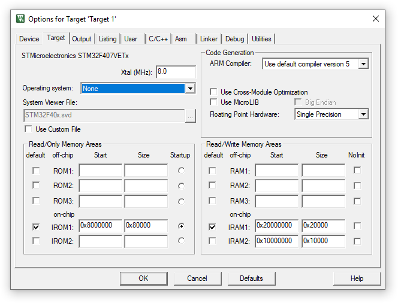Close the Options for Target dialog
Viewport: 398px width, 303px height.
click(x=376, y=19)
